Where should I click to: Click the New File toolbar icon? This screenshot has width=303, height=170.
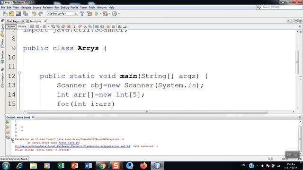(5, 14)
